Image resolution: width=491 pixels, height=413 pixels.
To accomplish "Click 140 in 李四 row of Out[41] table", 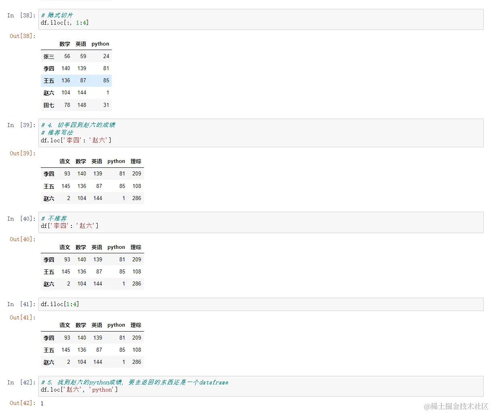I will (82, 338).
